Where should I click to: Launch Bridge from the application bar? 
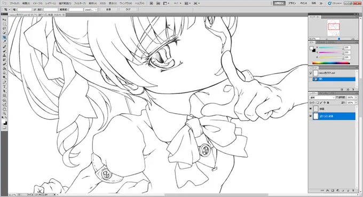pyautogui.click(x=151, y=3)
